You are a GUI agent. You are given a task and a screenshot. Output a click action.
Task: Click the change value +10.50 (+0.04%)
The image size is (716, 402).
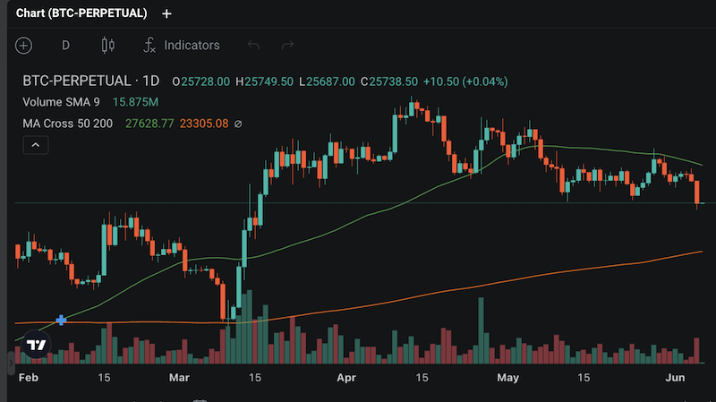[465, 81]
